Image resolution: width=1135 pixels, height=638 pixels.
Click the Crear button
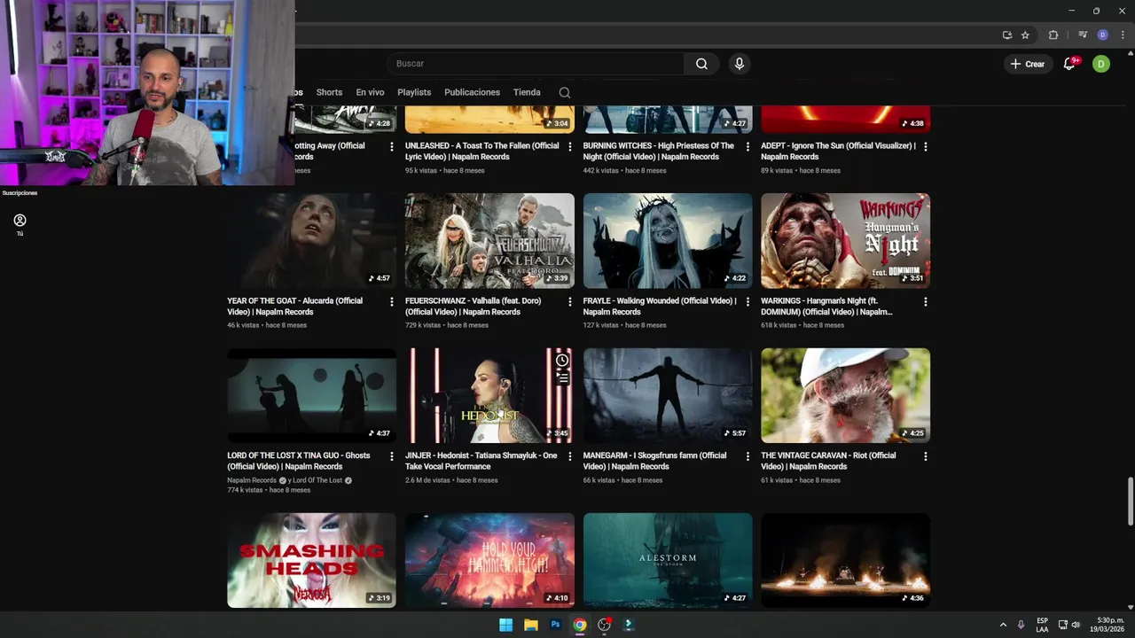tap(1027, 64)
